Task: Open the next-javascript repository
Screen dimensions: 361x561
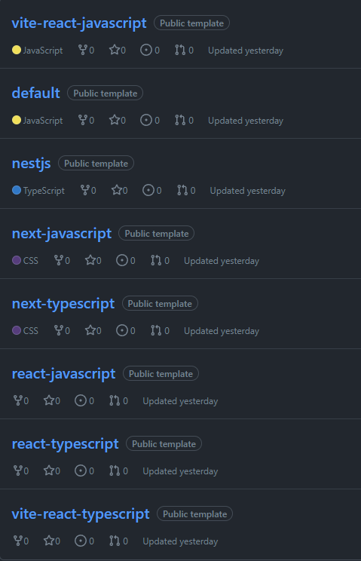Action: coord(62,234)
